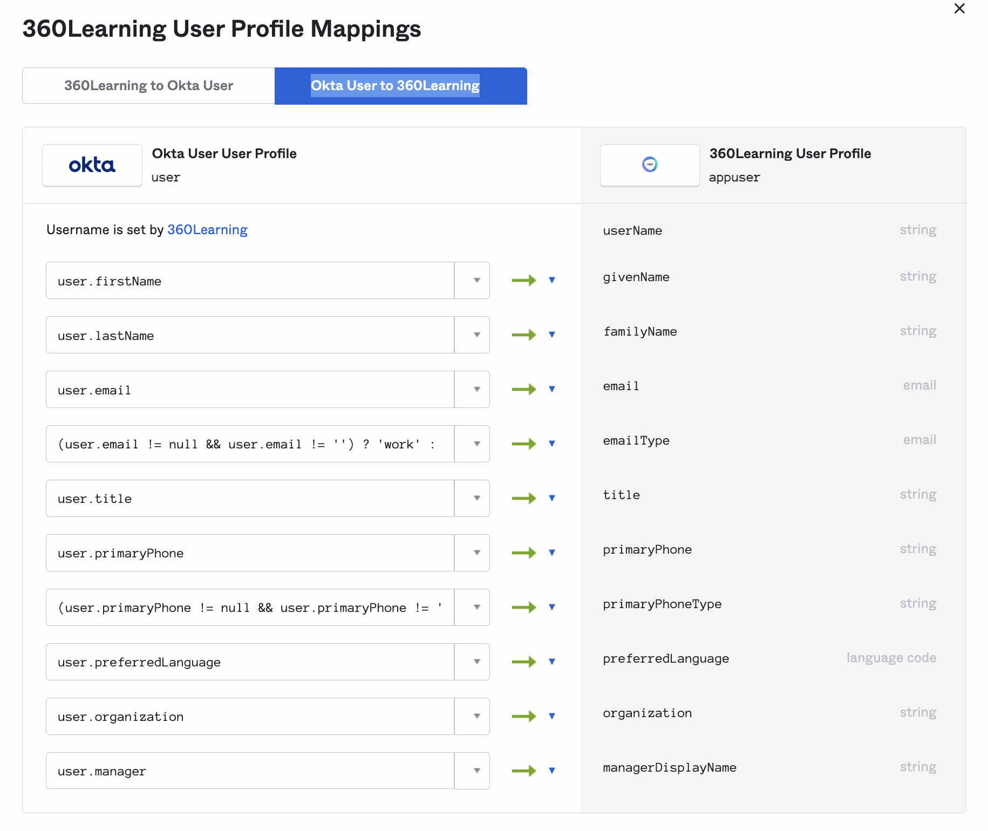
Task: Edit the user.primaryPhone mapping field
Action: pos(250,553)
